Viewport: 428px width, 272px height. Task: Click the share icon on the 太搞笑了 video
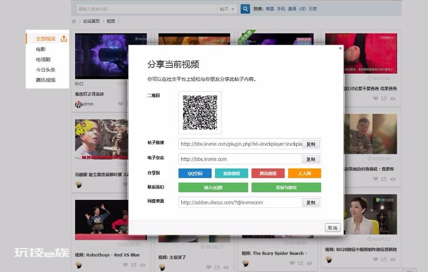[x=217, y=267]
